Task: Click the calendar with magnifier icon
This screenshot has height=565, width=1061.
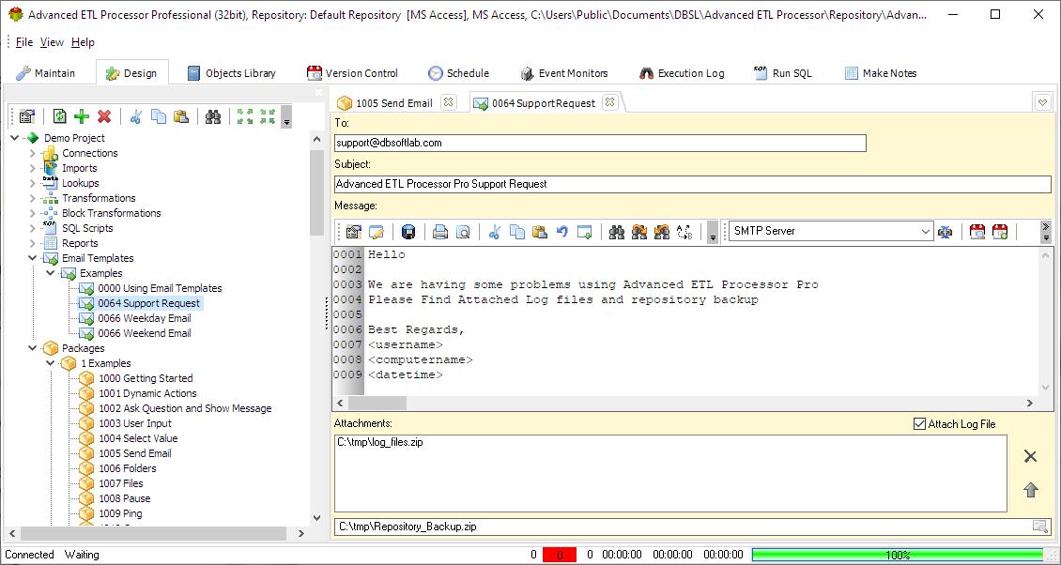Action: coord(977,232)
